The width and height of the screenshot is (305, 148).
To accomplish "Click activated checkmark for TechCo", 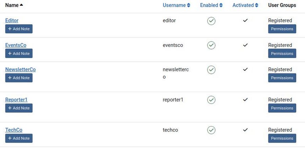I will point(245,130).
